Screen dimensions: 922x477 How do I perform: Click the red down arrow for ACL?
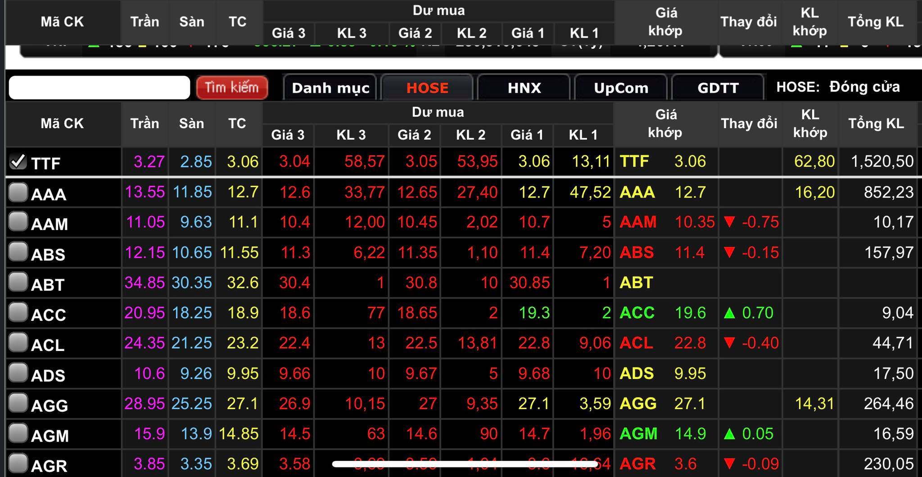click(x=729, y=343)
